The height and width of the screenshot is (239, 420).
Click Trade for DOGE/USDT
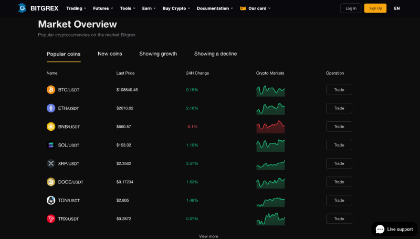339,182
